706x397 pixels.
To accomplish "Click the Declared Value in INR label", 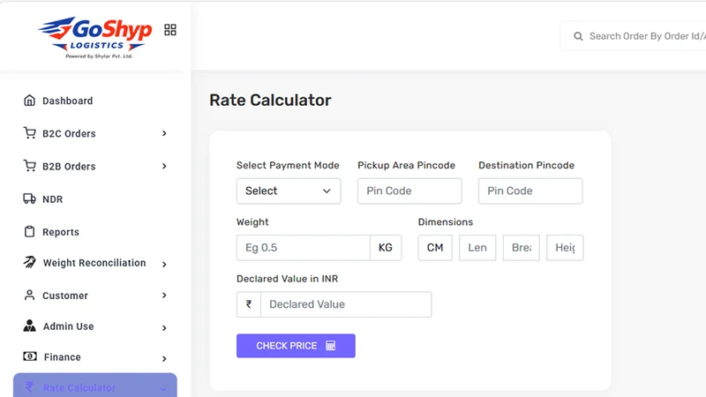I will click(288, 279).
